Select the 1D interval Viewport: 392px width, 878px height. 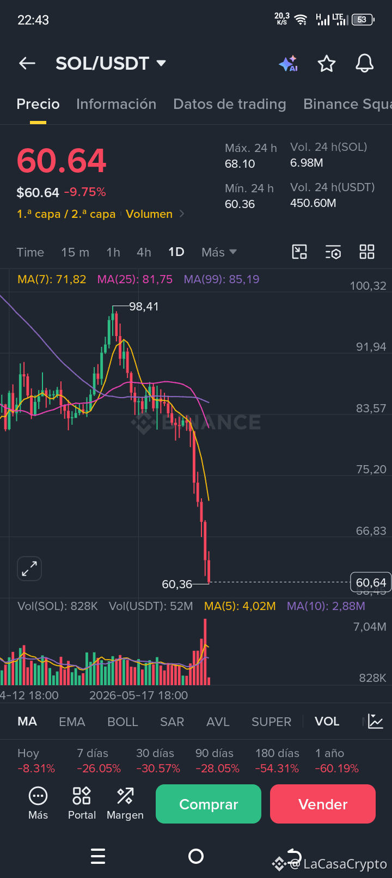[176, 252]
